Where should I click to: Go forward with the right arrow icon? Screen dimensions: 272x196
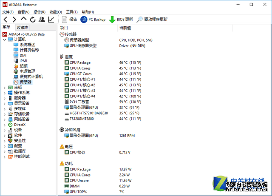(x=14, y=20)
